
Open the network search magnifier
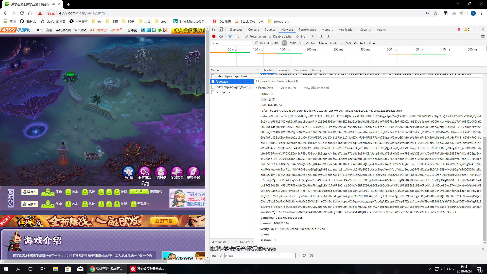point(237,36)
